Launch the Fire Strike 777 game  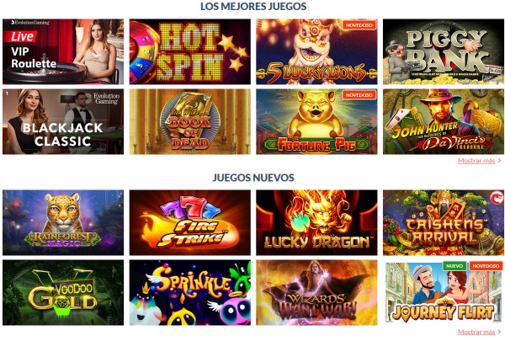(190, 223)
